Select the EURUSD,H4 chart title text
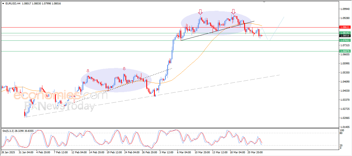The width and height of the screenshot is (352, 156). pyautogui.click(x=13, y=3)
